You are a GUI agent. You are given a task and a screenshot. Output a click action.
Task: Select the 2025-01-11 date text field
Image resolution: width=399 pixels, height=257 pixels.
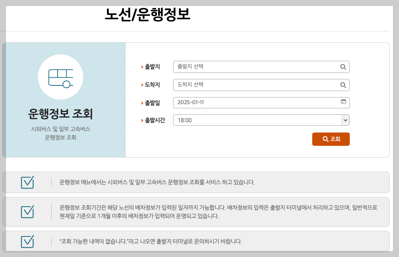[x=242, y=102]
